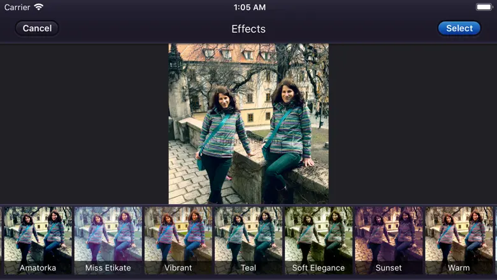Tap the Wi-Fi status icon
Image resolution: width=497 pixels, height=280 pixels.
click(x=39, y=7)
